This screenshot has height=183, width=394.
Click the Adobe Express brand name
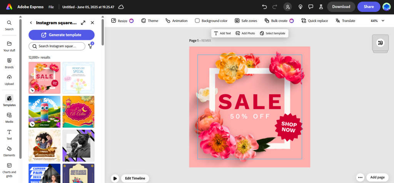[x=30, y=7]
